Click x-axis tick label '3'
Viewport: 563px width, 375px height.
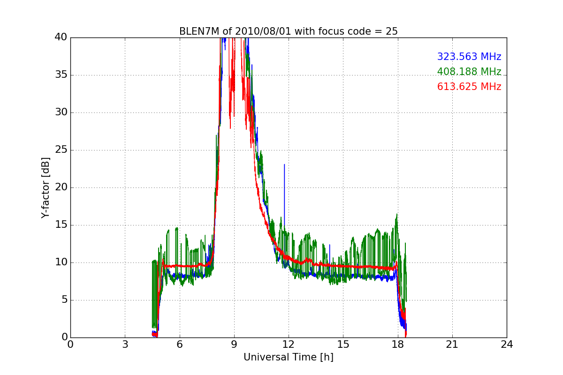[125, 344]
